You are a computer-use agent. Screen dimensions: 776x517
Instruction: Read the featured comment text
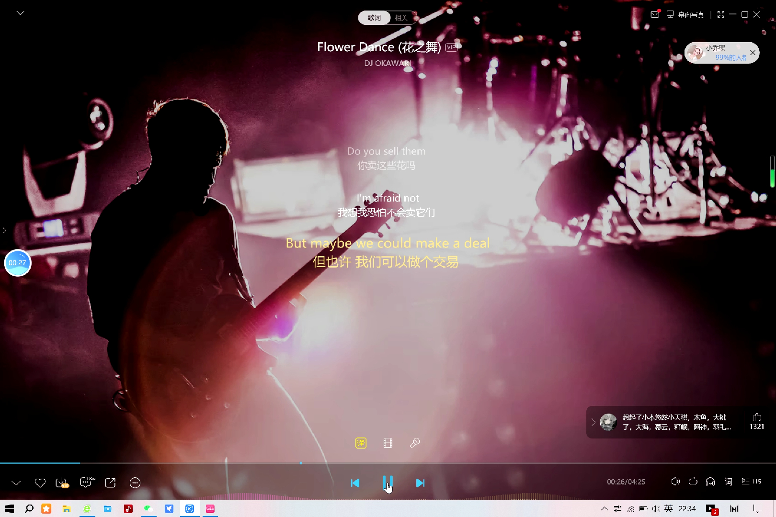677,422
